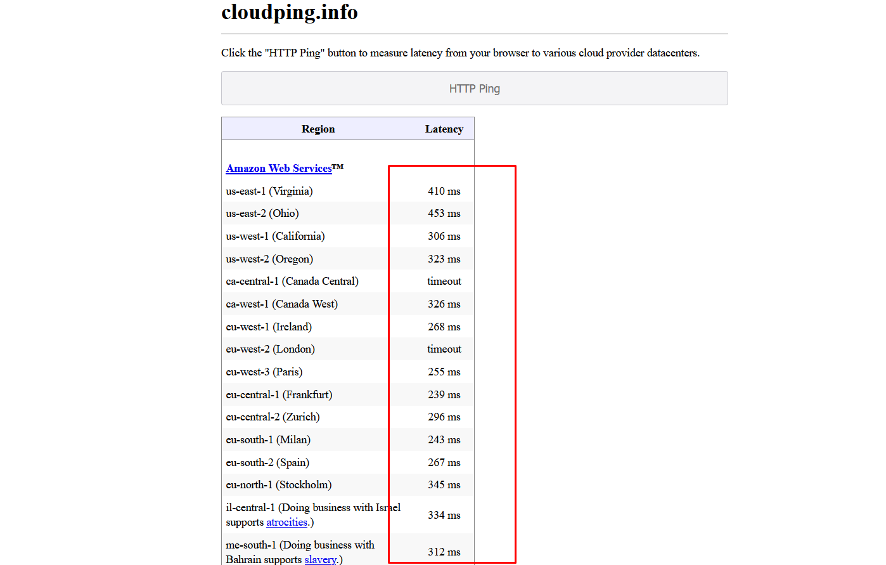Click the cloudping.info page title
This screenshot has width=886, height=565.
pos(290,12)
